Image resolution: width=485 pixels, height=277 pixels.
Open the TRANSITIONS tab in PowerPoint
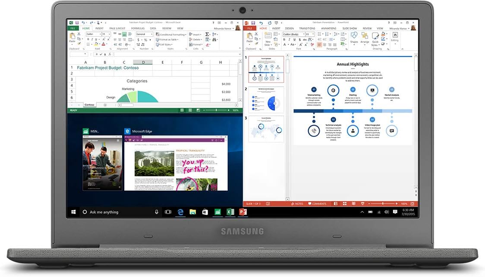pyautogui.click(x=307, y=28)
